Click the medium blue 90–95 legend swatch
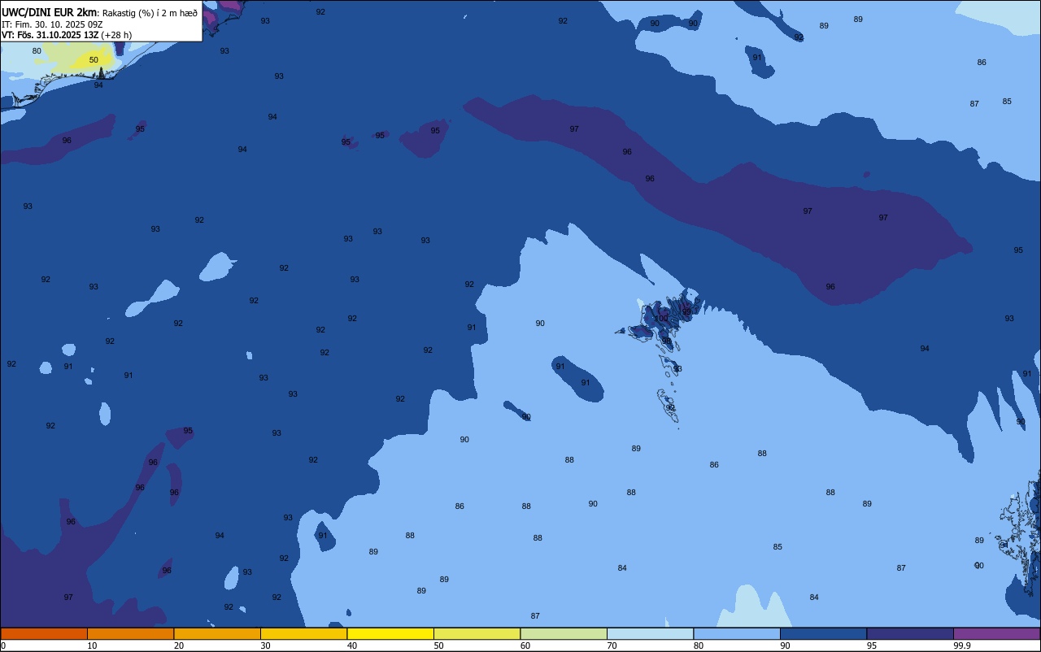Screen dimensions: 1041x652 tap(823, 633)
